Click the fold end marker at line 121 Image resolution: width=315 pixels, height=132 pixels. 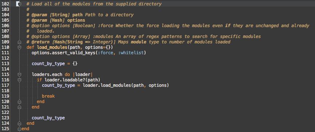(19, 107)
